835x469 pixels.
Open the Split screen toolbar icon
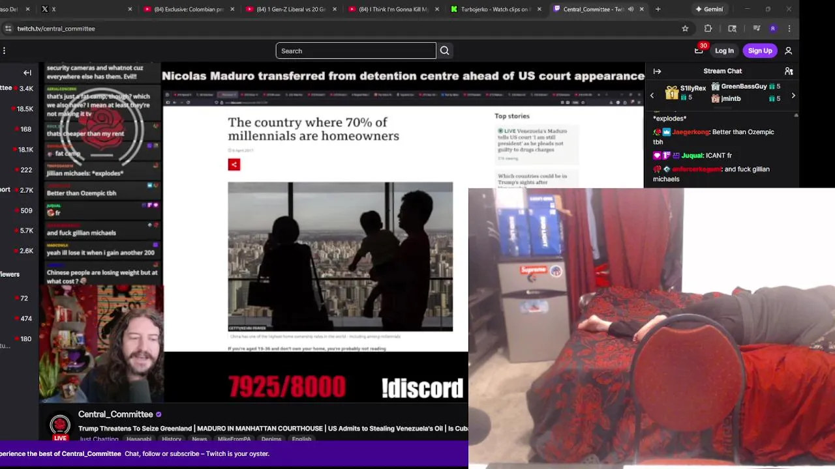tap(732, 29)
